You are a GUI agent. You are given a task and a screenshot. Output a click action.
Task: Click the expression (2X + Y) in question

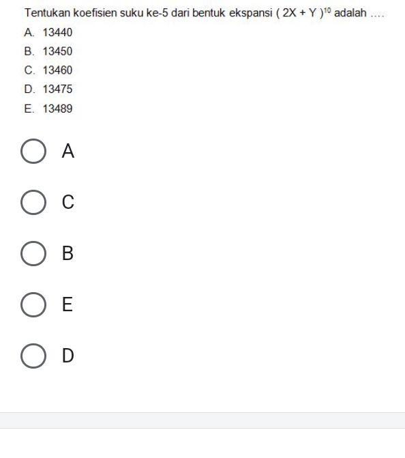pos(300,13)
